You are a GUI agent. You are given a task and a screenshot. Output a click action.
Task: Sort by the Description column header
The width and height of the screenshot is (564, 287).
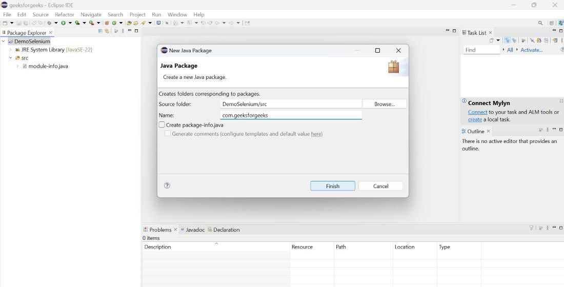(216, 247)
